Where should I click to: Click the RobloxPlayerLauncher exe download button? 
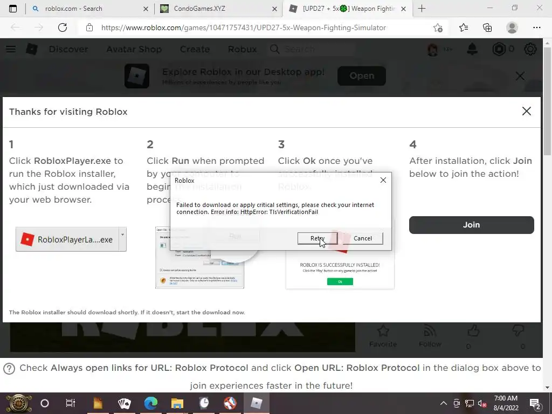(67, 239)
